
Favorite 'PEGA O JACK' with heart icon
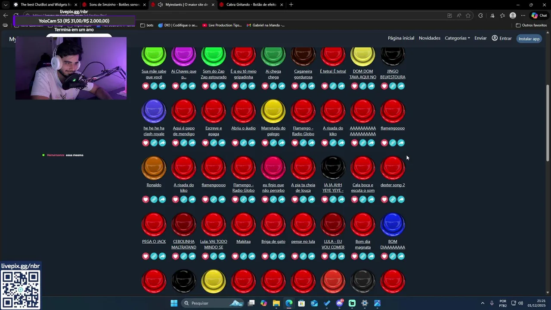(x=145, y=256)
